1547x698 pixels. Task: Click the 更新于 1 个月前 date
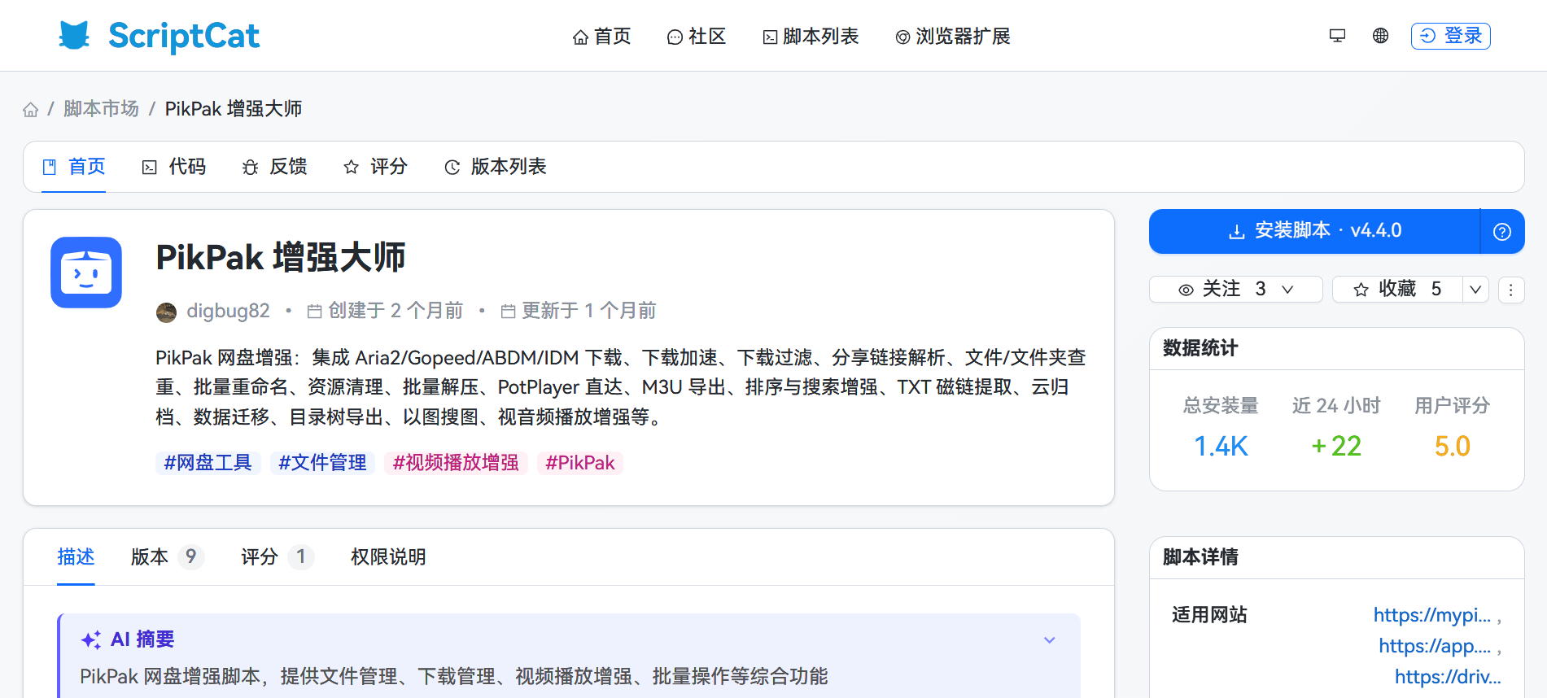pos(579,311)
